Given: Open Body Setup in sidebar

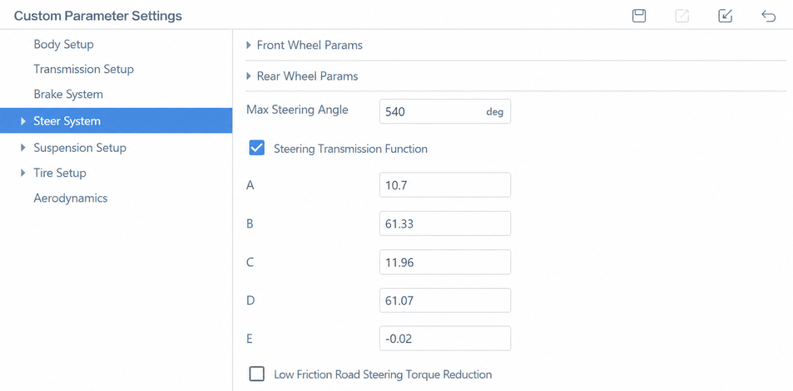Looking at the screenshot, I should [64, 44].
